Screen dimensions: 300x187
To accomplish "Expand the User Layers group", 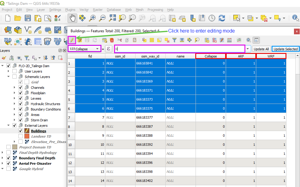I will [x=8, y=71].
